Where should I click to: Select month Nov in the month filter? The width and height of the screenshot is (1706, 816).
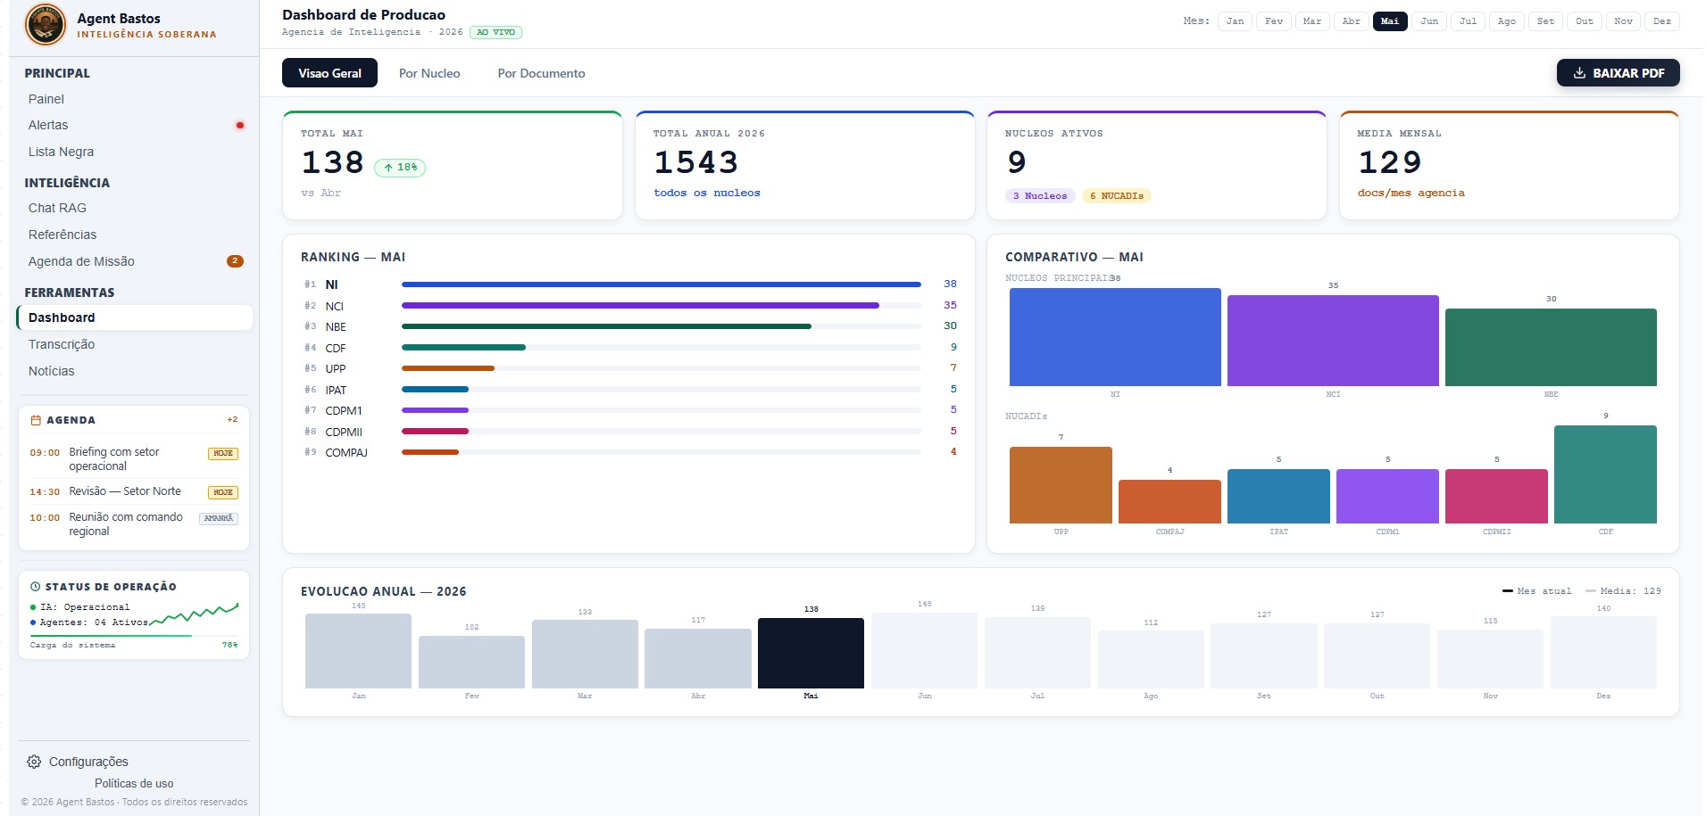click(x=1623, y=21)
